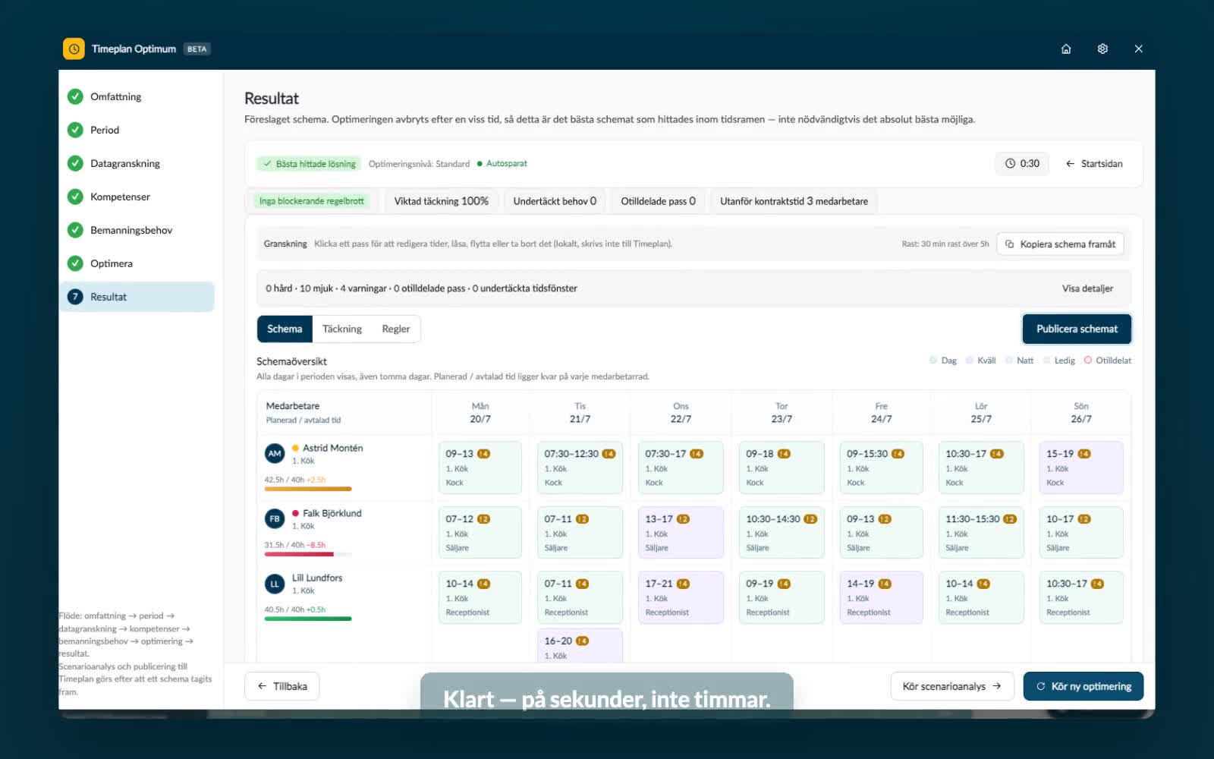This screenshot has height=759, width=1214.
Task: Click the refresh icon on Kör ny optimering
Action: [x=1041, y=686]
